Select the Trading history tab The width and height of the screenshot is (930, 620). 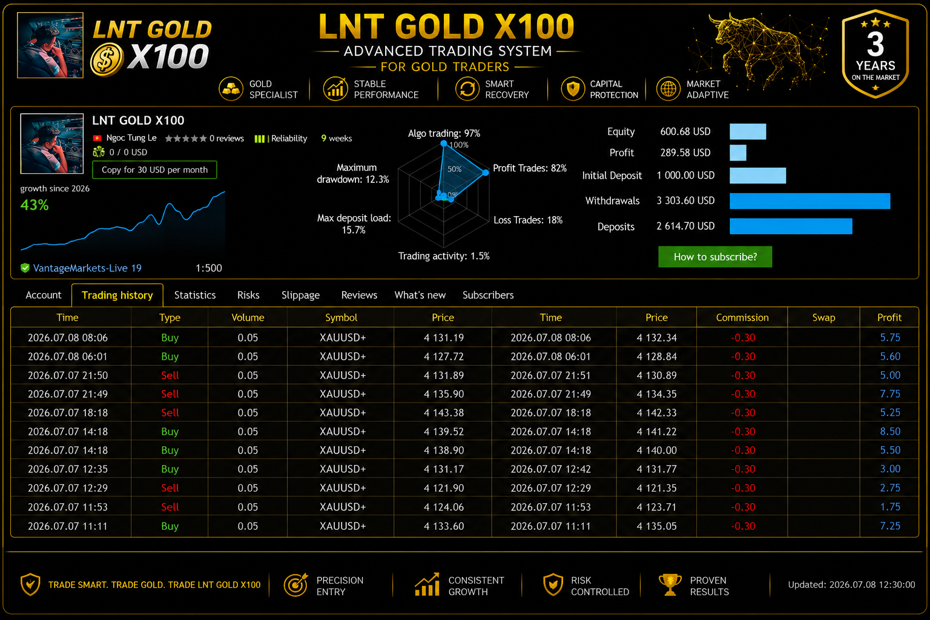(x=117, y=295)
